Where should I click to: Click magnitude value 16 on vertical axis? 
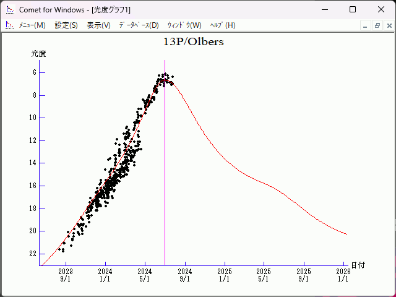click(33, 186)
